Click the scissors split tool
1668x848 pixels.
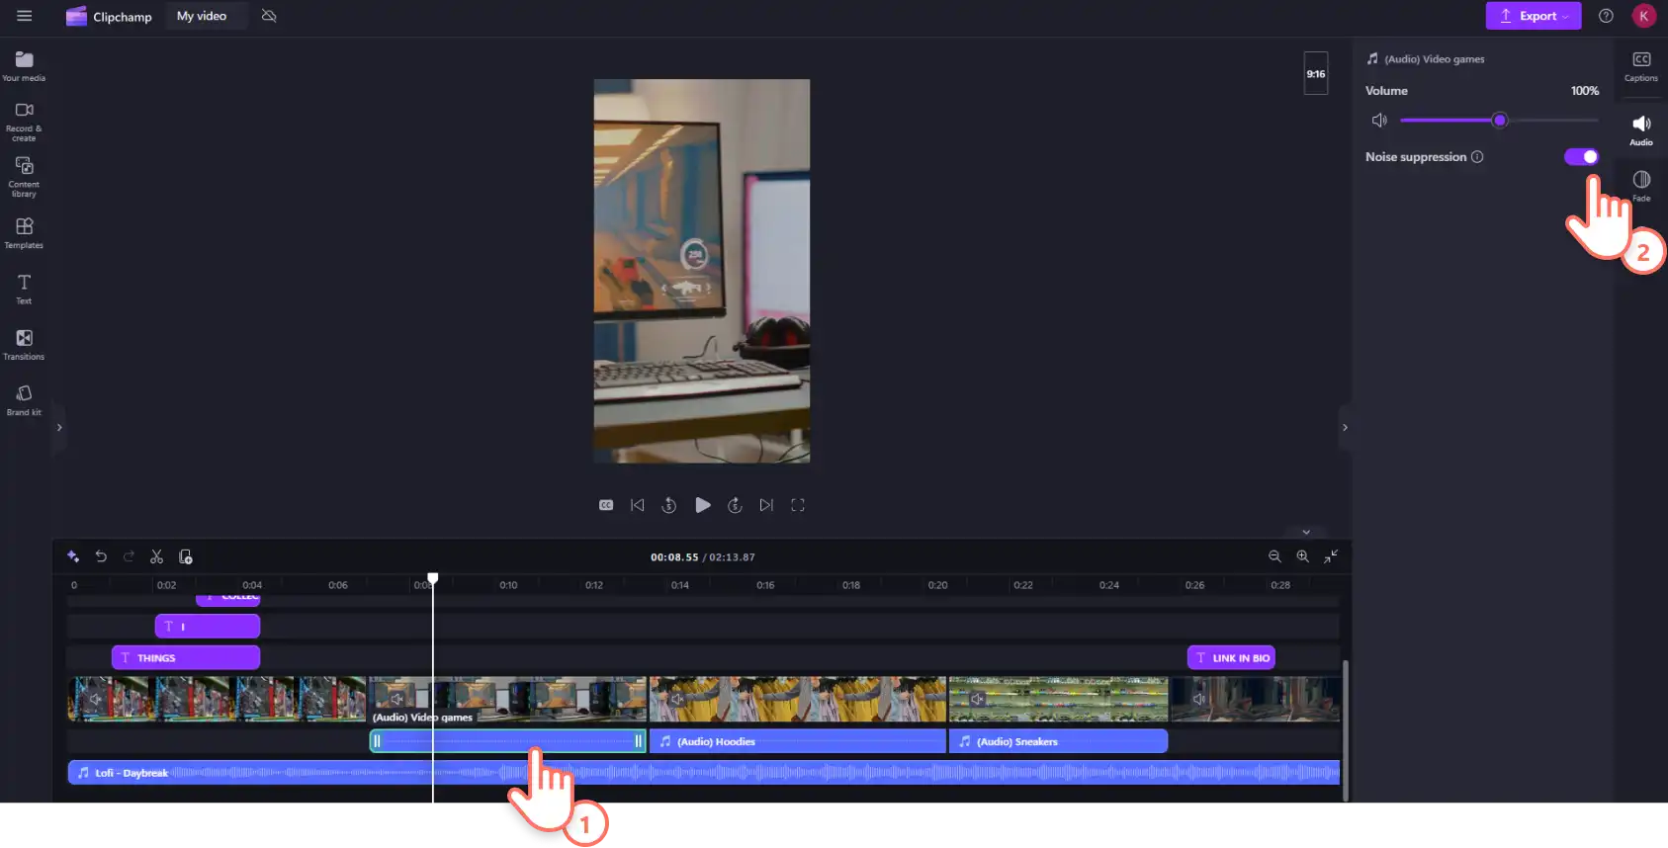156,557
